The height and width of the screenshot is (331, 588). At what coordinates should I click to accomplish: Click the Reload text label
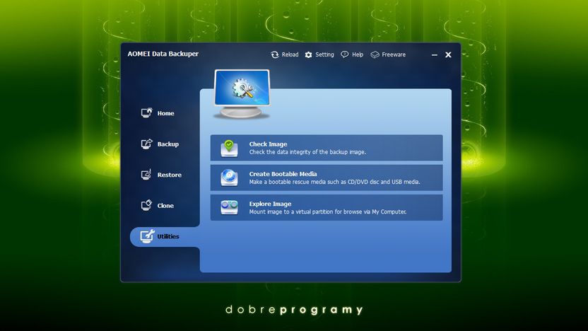pos(290,54)
